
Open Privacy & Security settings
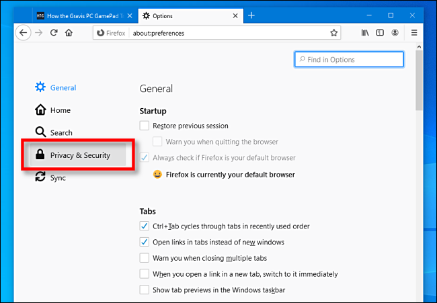(79, 155)
